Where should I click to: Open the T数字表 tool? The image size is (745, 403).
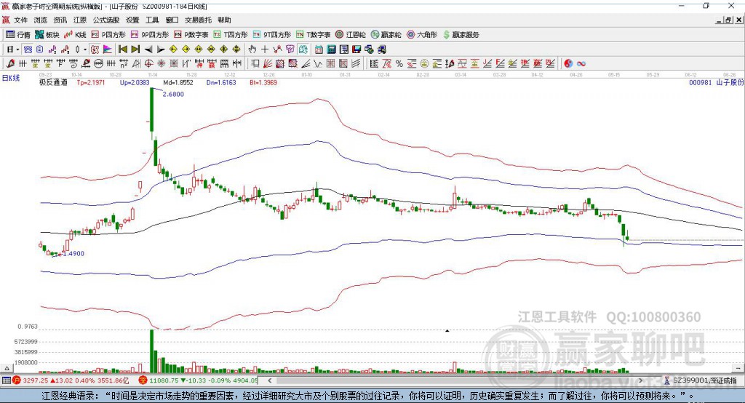313,35
